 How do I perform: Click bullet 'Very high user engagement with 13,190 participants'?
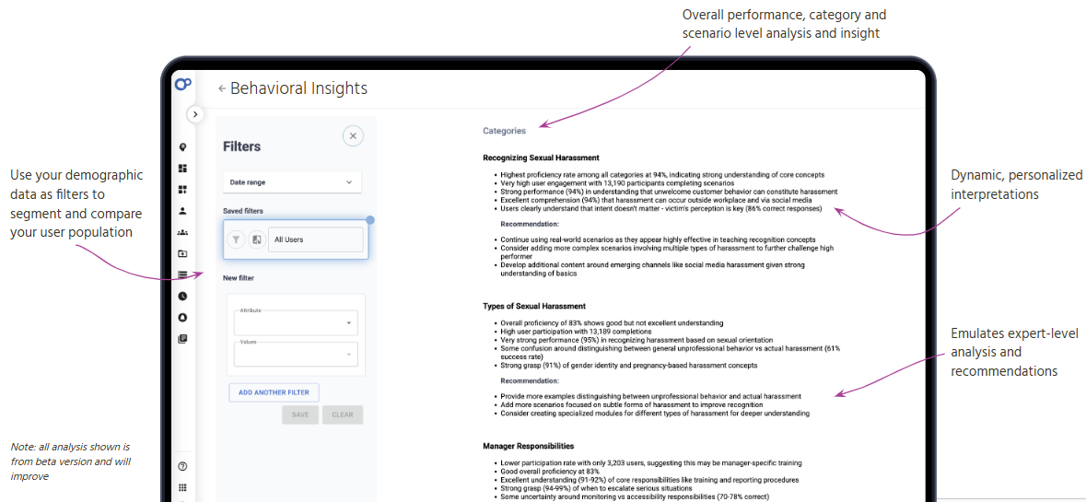click(617, 182)
